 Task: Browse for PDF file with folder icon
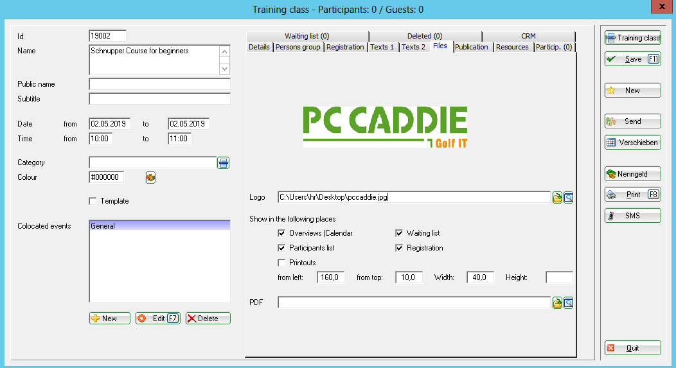(557, 303)
